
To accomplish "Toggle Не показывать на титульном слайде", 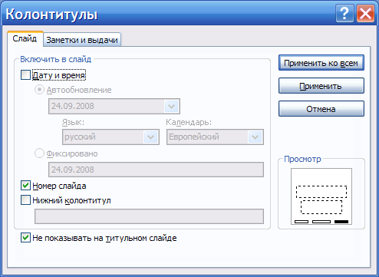I will coord(25,238).
